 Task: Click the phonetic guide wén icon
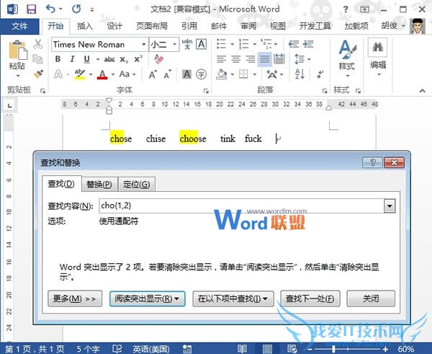[186, 44]
